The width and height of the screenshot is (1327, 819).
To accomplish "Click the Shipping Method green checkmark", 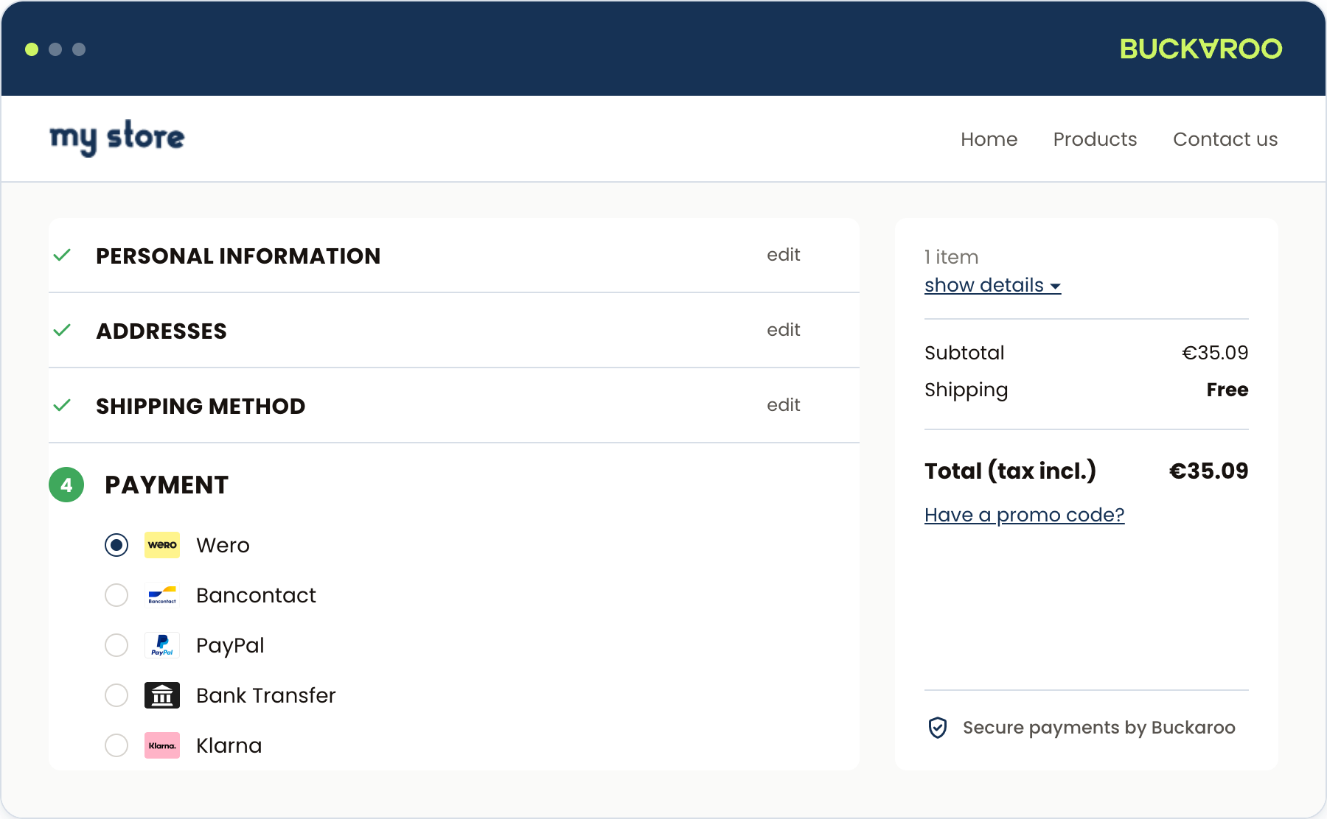I will (63, 406).
